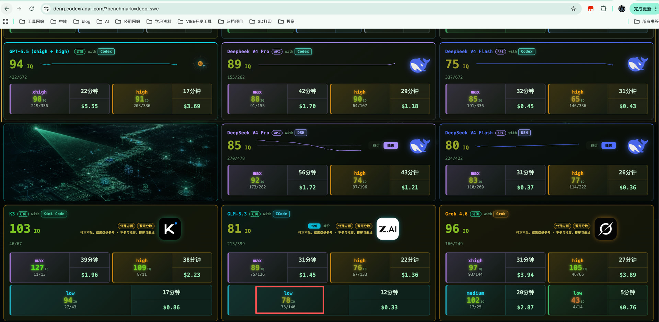View site information beside the URL
The height and width of the screenshot is (322, 659).
[46, 9]
